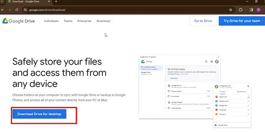Click the 'Safely store your files' headline
The height and width of the screenshot is (133, 265).
point(59,73)
